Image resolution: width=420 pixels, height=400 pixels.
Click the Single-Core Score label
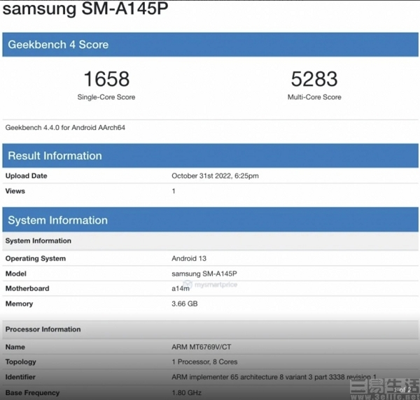tap(106, 97)
